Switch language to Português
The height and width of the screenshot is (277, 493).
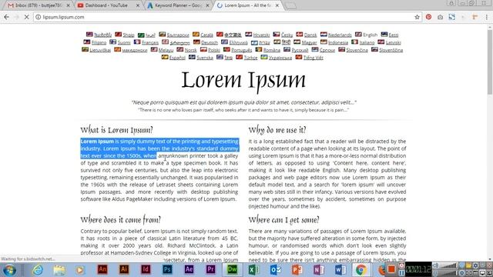241,50
